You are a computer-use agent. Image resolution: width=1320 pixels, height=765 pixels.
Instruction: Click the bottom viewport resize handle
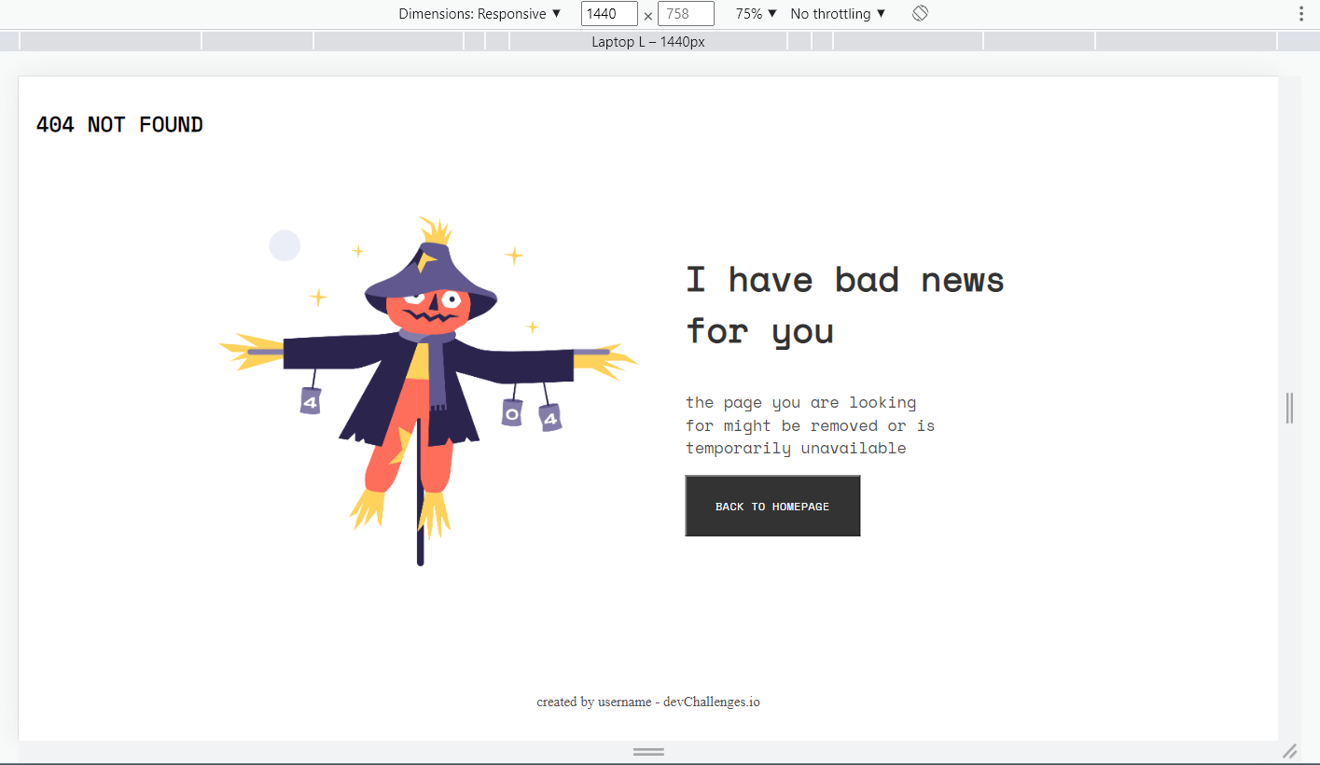648,751
